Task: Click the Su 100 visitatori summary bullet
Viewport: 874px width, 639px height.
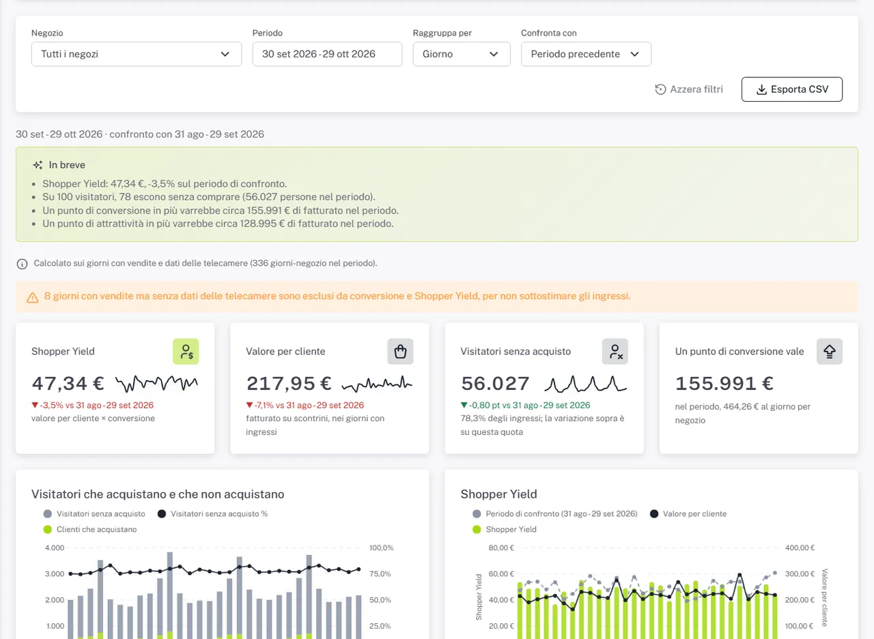Action: tap(209, 197)
